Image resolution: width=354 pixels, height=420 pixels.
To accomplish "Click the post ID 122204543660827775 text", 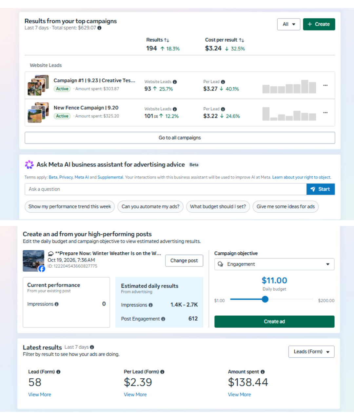I will 72,266.
